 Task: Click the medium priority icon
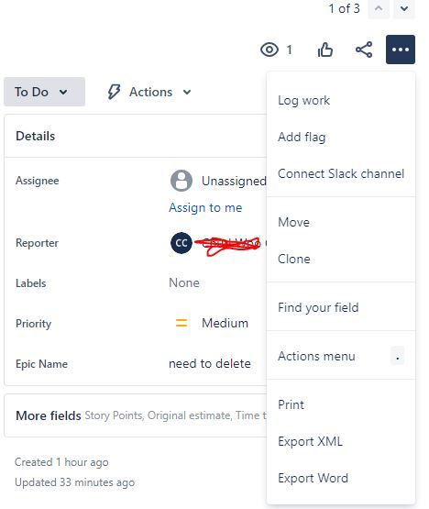(181, 323)
